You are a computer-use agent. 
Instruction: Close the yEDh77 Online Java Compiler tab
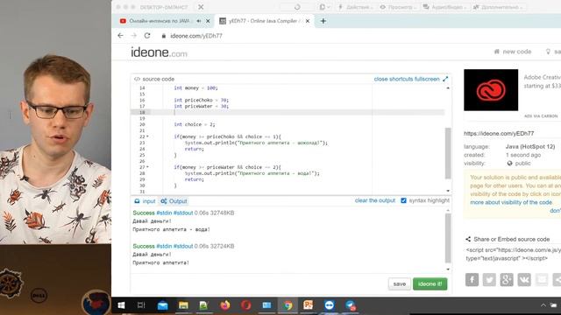(308, 21)
